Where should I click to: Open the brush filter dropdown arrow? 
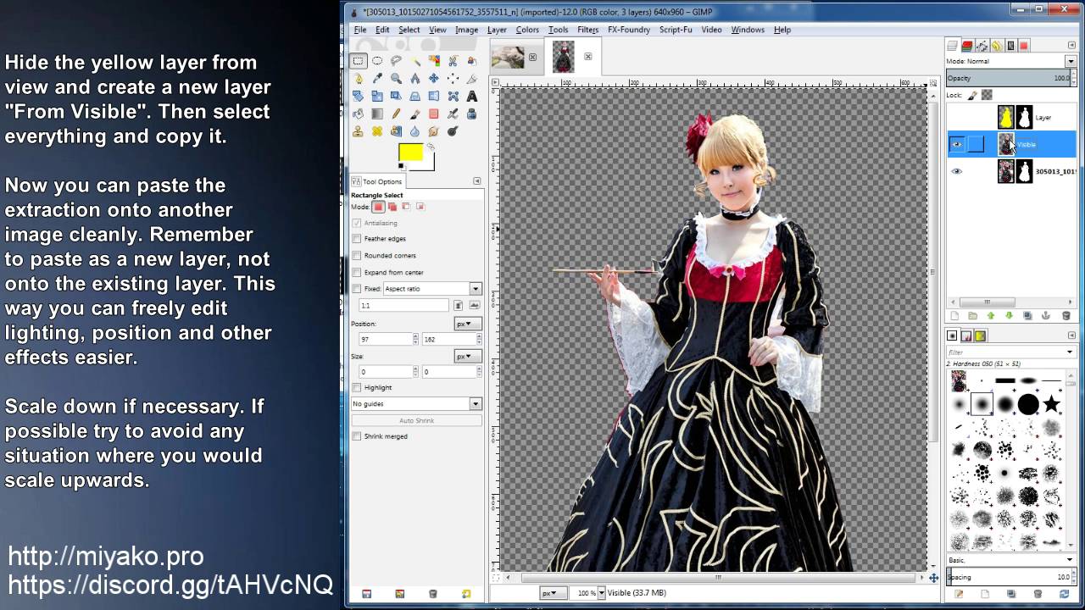[x=1070, y=352]
